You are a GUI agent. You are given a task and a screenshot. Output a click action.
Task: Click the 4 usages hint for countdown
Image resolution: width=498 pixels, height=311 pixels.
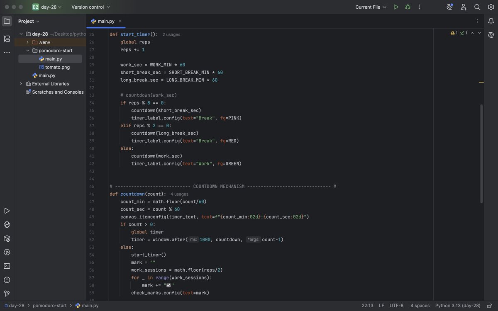[x=179, y=194]
